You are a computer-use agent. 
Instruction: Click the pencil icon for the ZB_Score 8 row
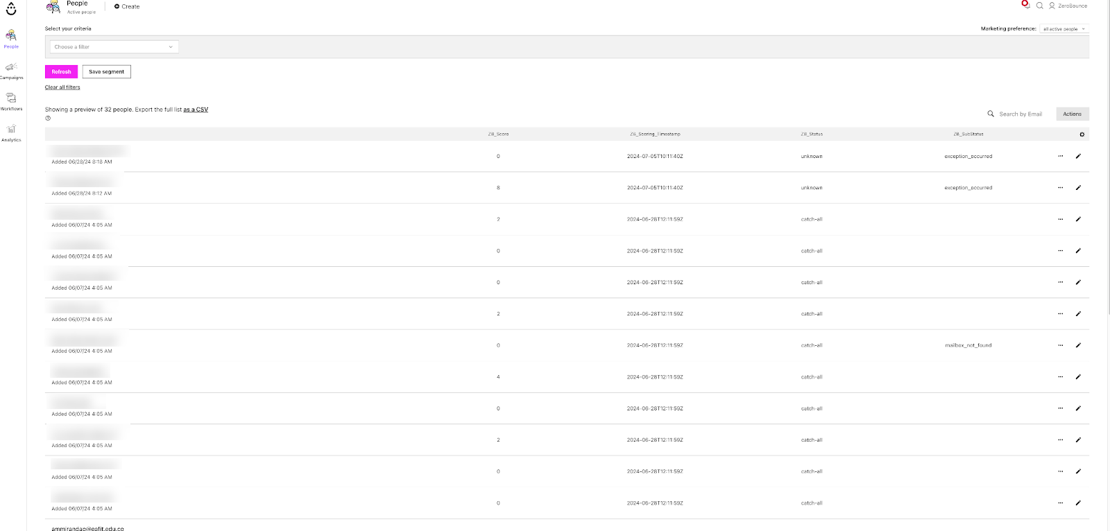pyautogui.click(x=1078, y=188)
